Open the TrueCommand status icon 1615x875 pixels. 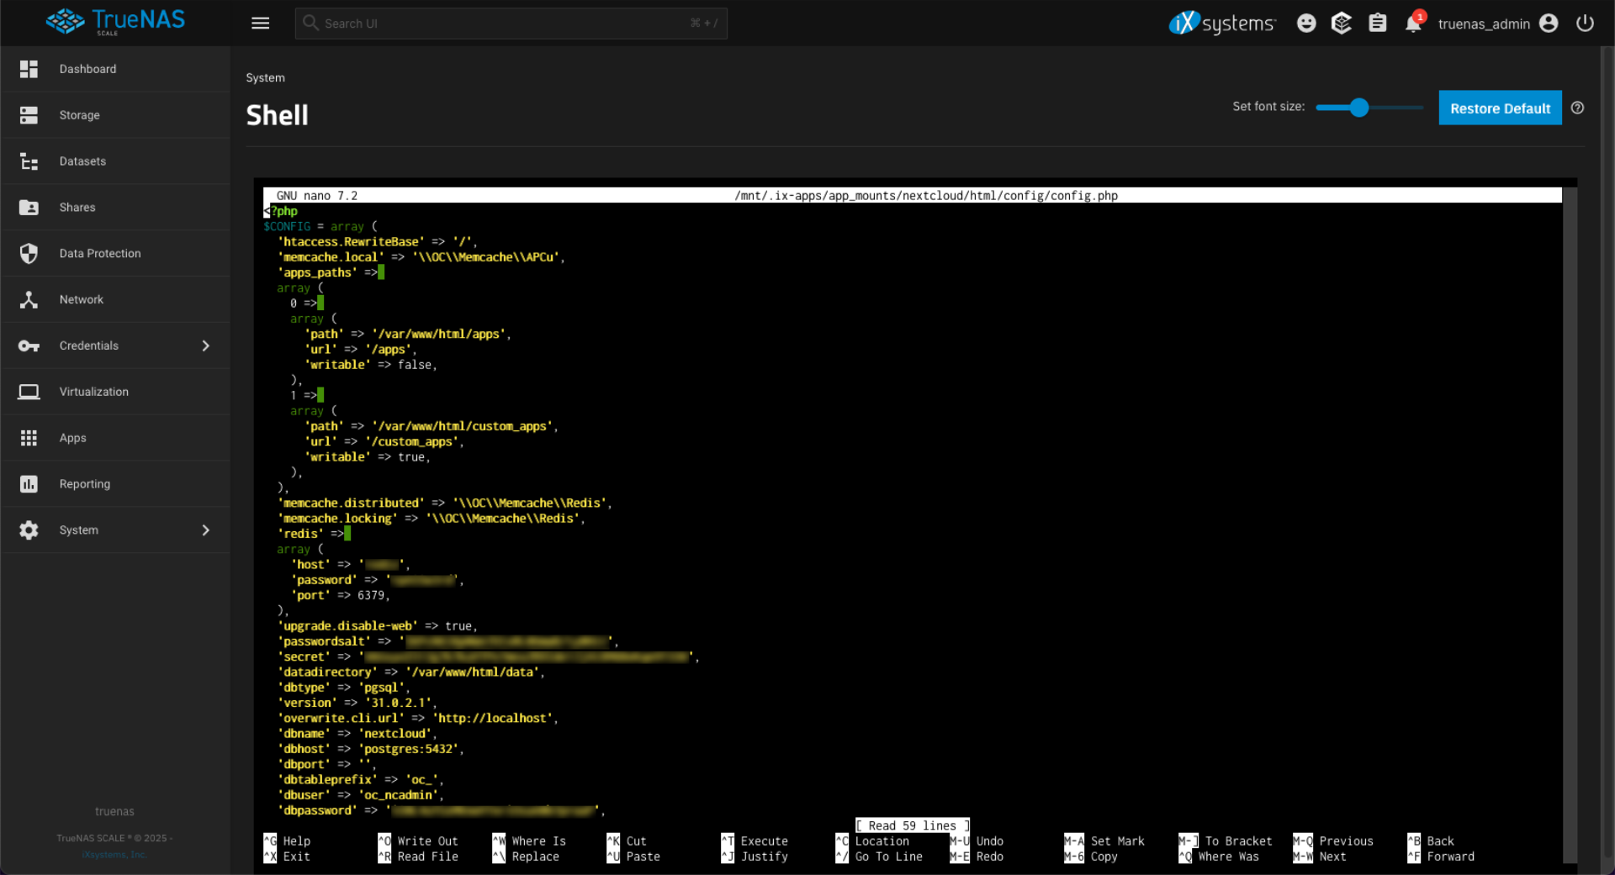click(x=1342, y=24)
